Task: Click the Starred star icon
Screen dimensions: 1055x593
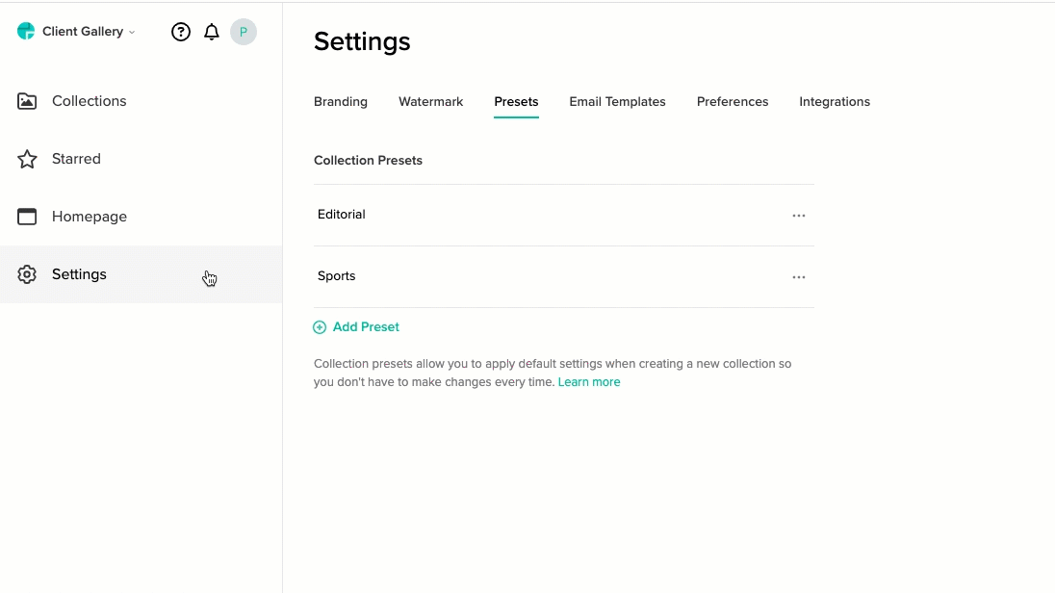Action: point(27,159)
